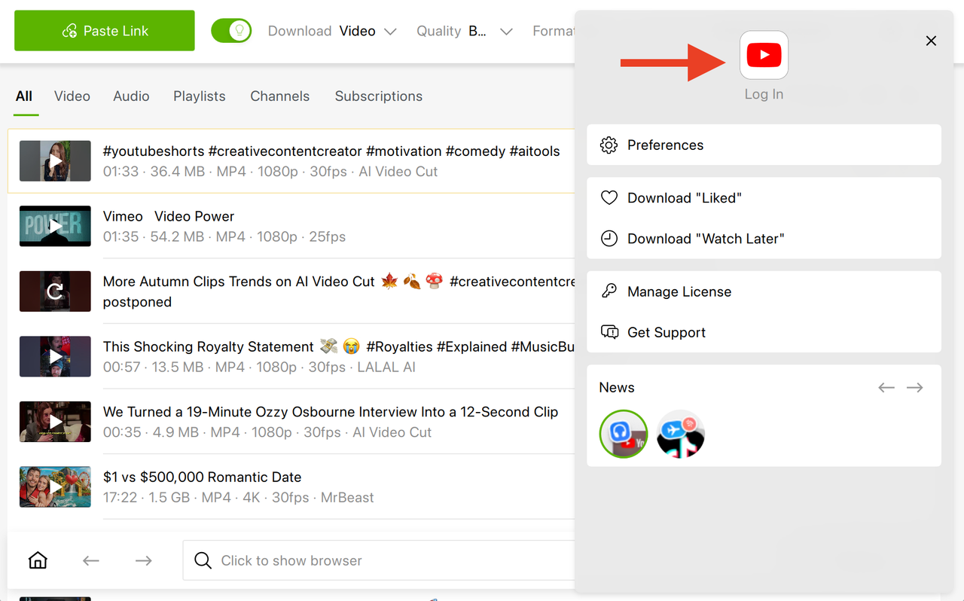Click the 17:22 · 1.5 GB MrBeast details
Viewport: 964px width, 601px height.
point(238,498)
